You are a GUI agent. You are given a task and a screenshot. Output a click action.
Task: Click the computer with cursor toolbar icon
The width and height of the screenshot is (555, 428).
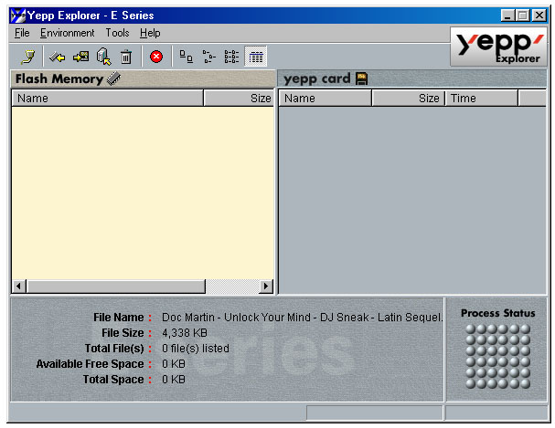[104, 57]
